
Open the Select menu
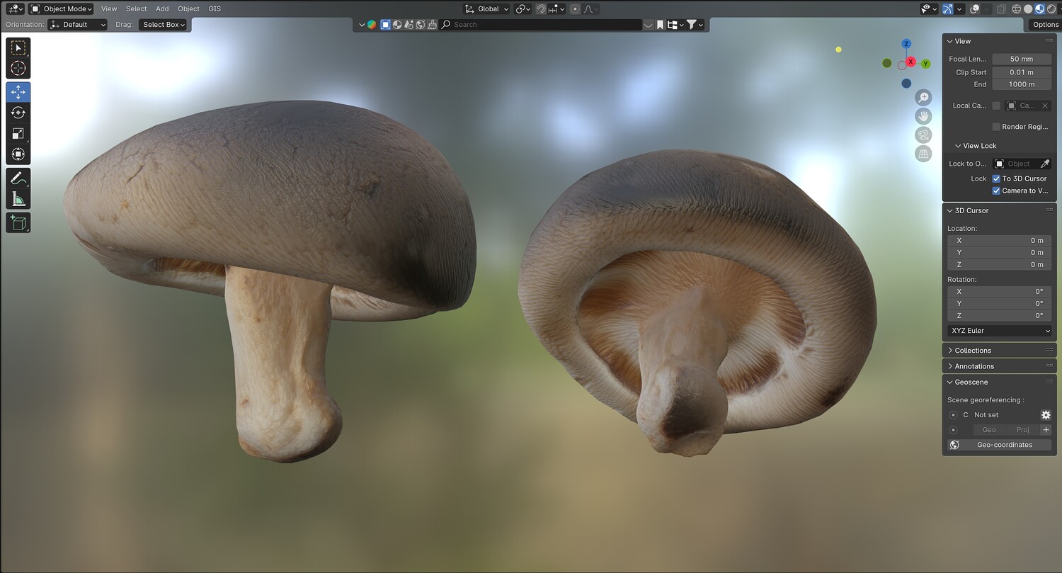coord(137,9)
